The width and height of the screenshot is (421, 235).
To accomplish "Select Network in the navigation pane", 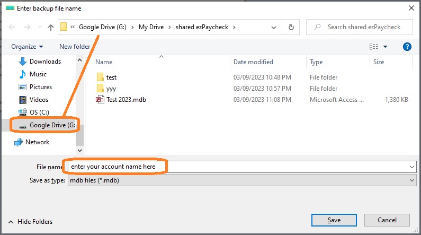I will 37,142.
